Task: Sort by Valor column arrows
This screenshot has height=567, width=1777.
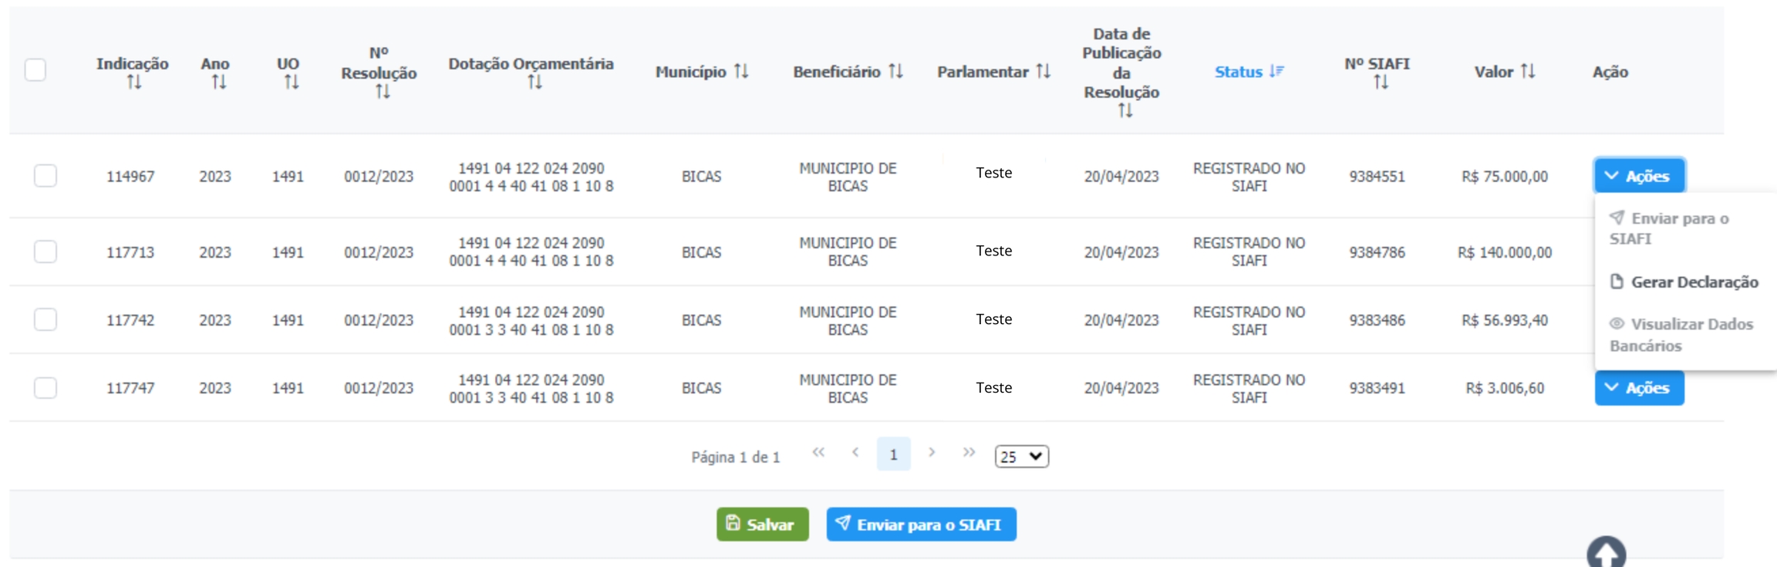Action: 1528,72
